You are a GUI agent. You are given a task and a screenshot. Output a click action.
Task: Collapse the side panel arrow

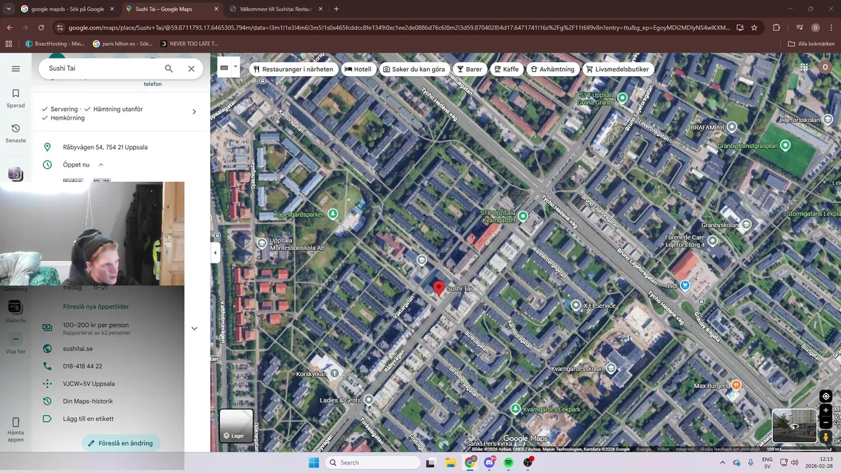tap(215, 253)
